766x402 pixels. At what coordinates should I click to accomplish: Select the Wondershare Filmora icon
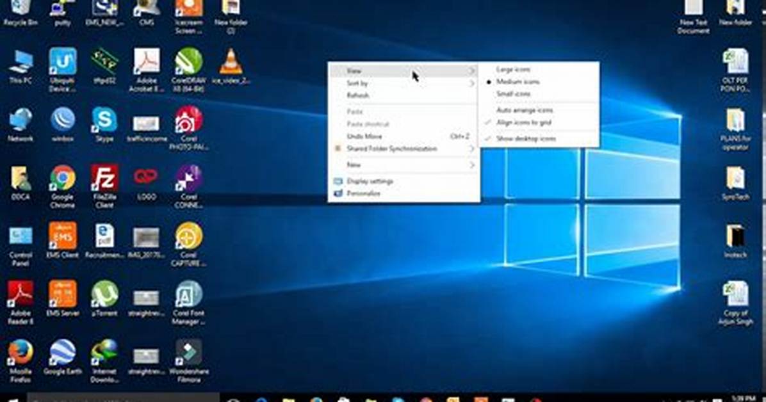point(188,361)
